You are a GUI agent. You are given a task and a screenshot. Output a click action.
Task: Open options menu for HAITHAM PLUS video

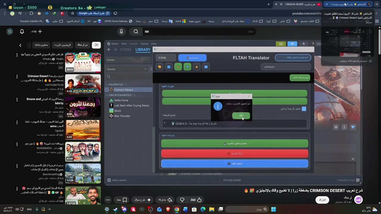(x=17, y=77)
